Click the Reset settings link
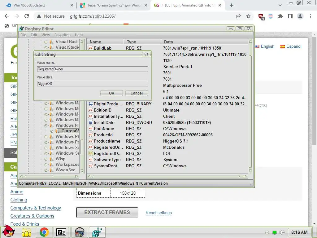The image size is (317, 238). [x=159, y=213]
